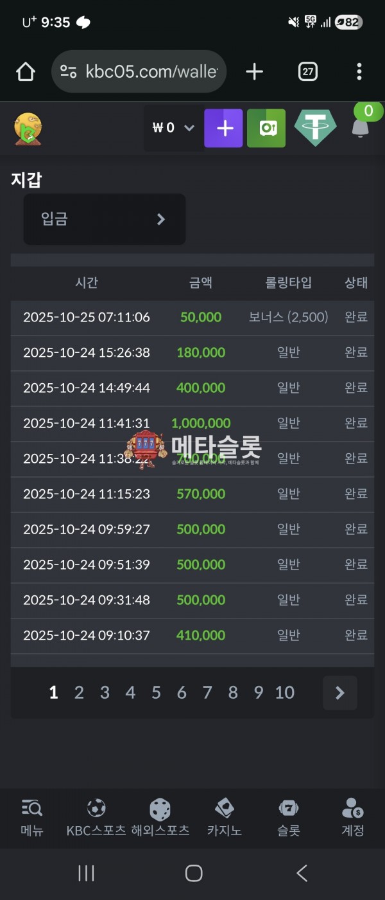Open the notifications bell
The image size is (385, 900).
click(361, 127)
